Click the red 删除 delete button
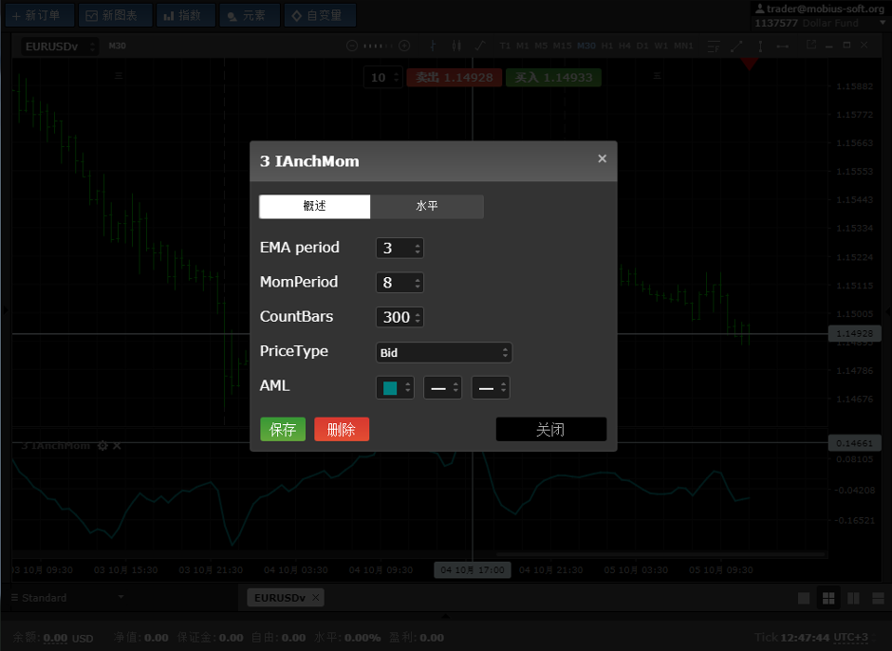Screen dimensions: 892x651 342,429
